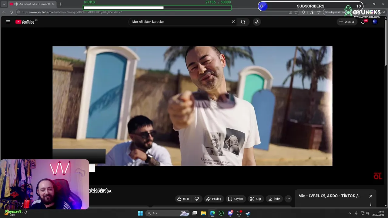Open the account avatar menu
This screenshot has width=388, height=218.
point(375,22)
